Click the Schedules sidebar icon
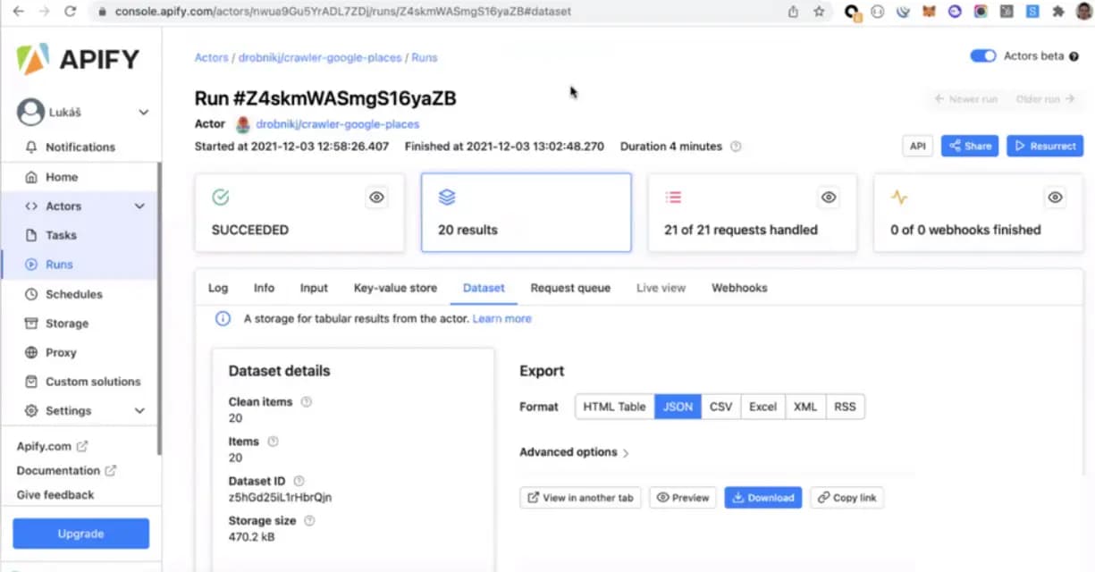 click(30, 293)
